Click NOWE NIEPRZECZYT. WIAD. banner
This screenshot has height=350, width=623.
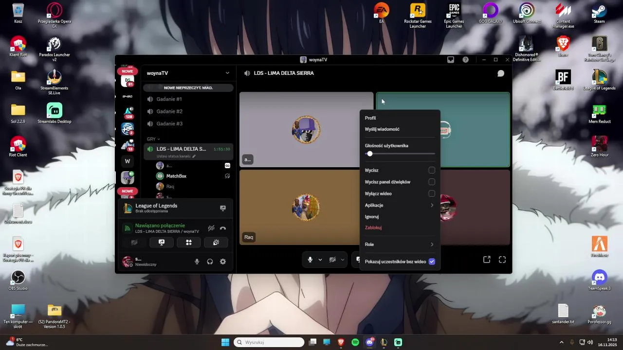188,88
